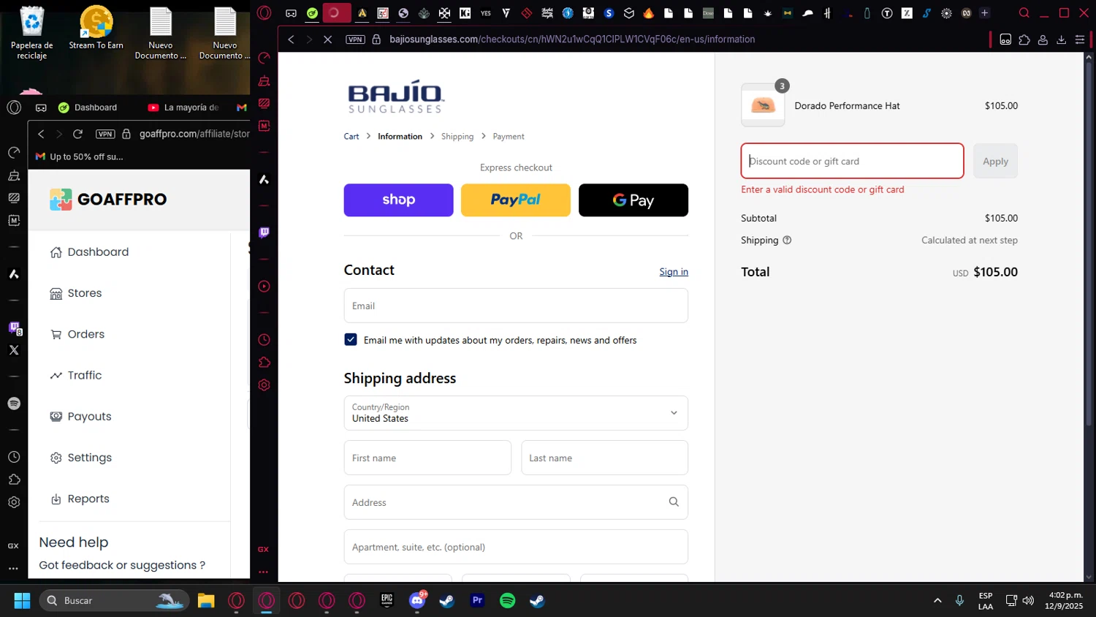Open Twitch in the GoAffPro window's sidebar
1096x617 pixels.
tap(14, 328)
